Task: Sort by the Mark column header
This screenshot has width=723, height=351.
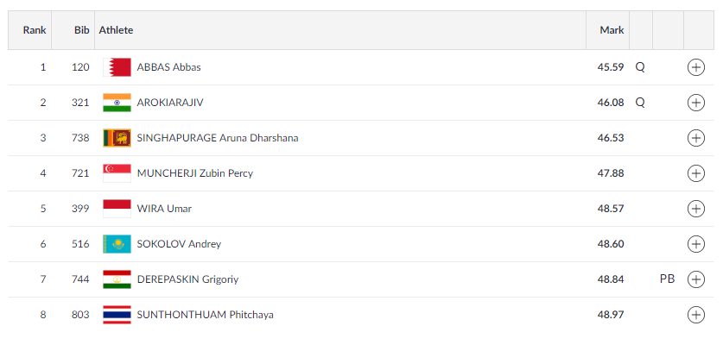Action: click(612, 30)
